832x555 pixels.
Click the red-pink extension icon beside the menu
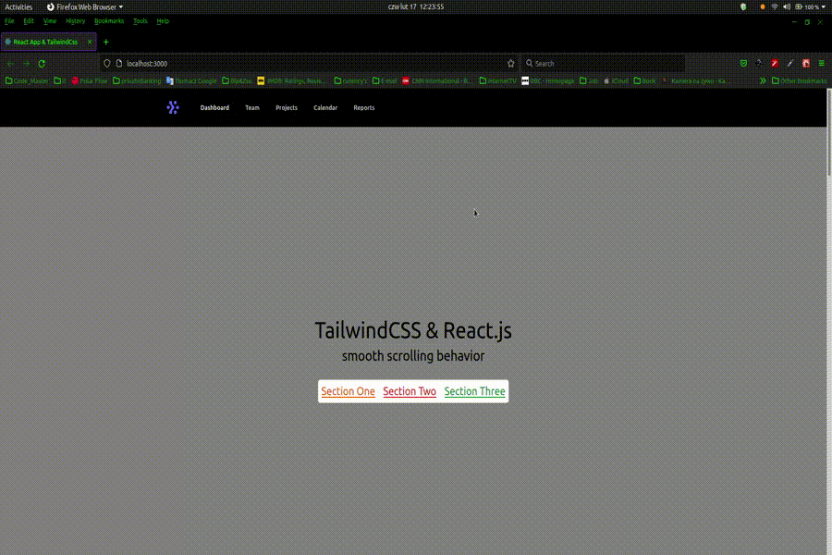click(x=806, y=64)
